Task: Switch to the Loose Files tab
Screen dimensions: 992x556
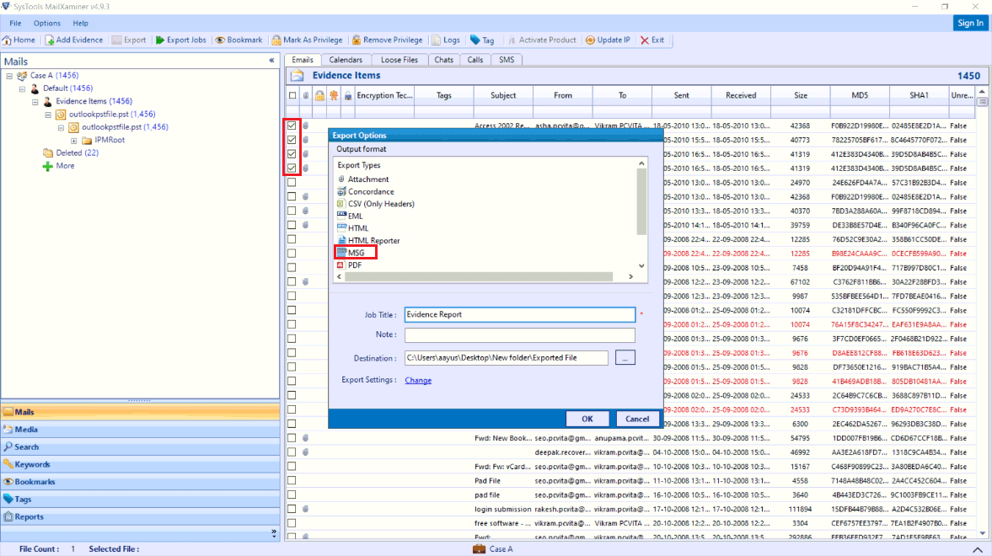Action: point(399,60)
